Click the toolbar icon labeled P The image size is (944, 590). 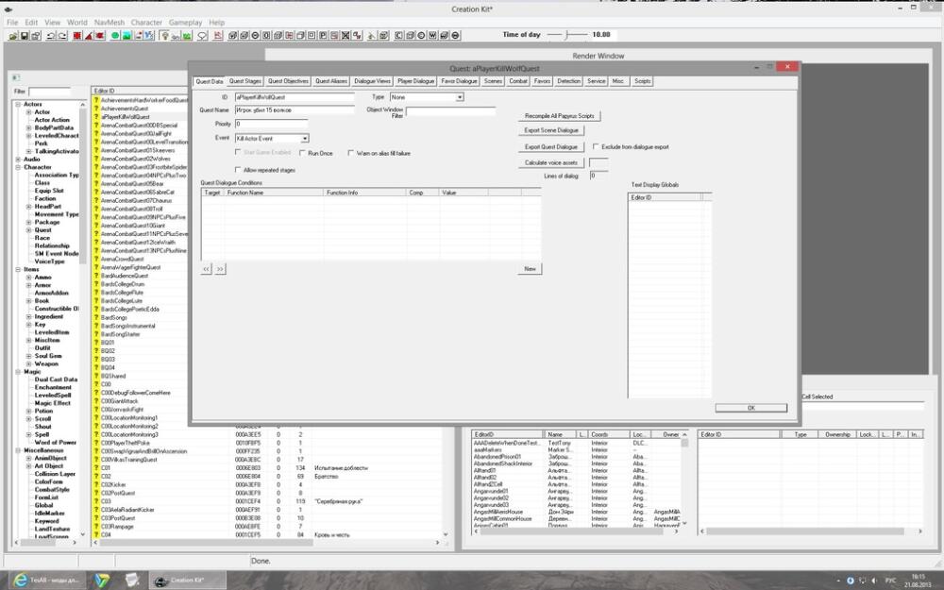click(323, 36)
